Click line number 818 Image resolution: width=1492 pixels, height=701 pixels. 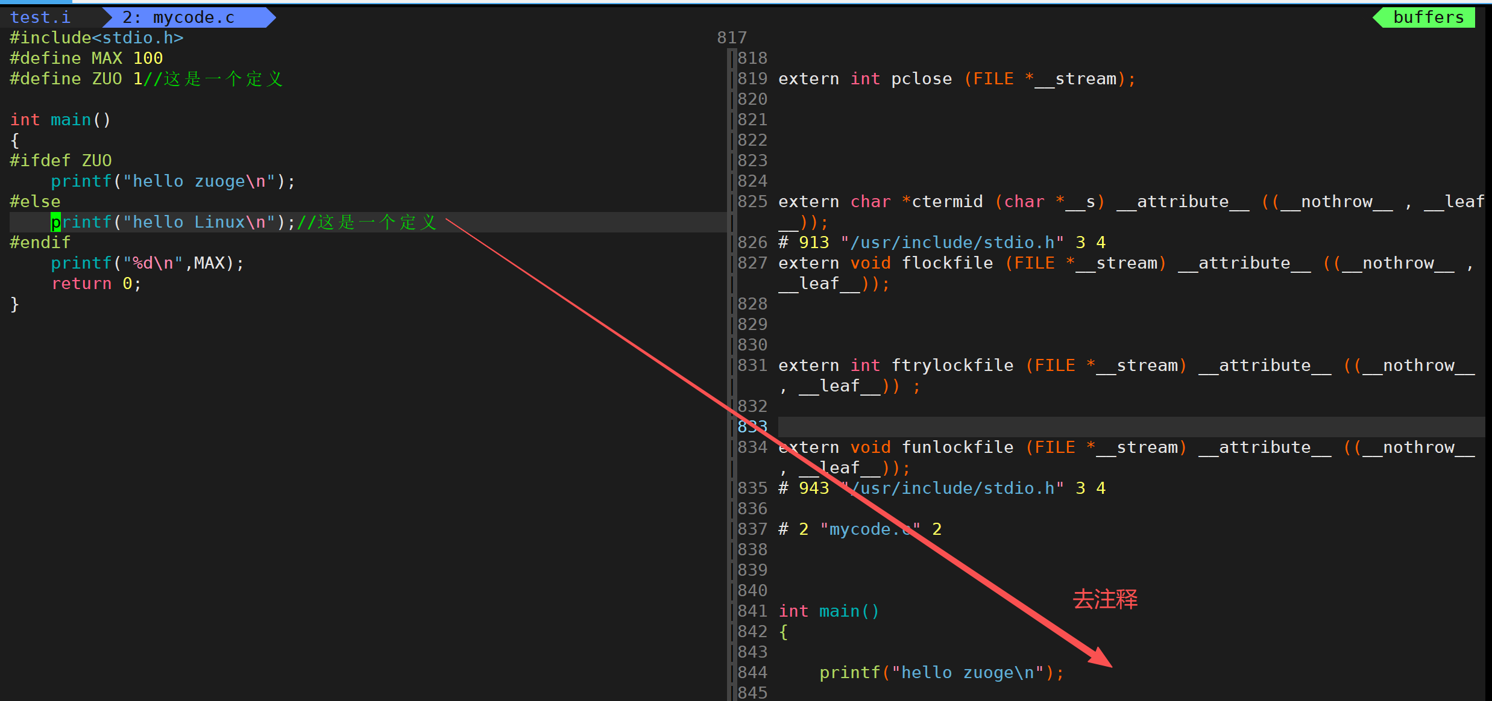[752, 58]
